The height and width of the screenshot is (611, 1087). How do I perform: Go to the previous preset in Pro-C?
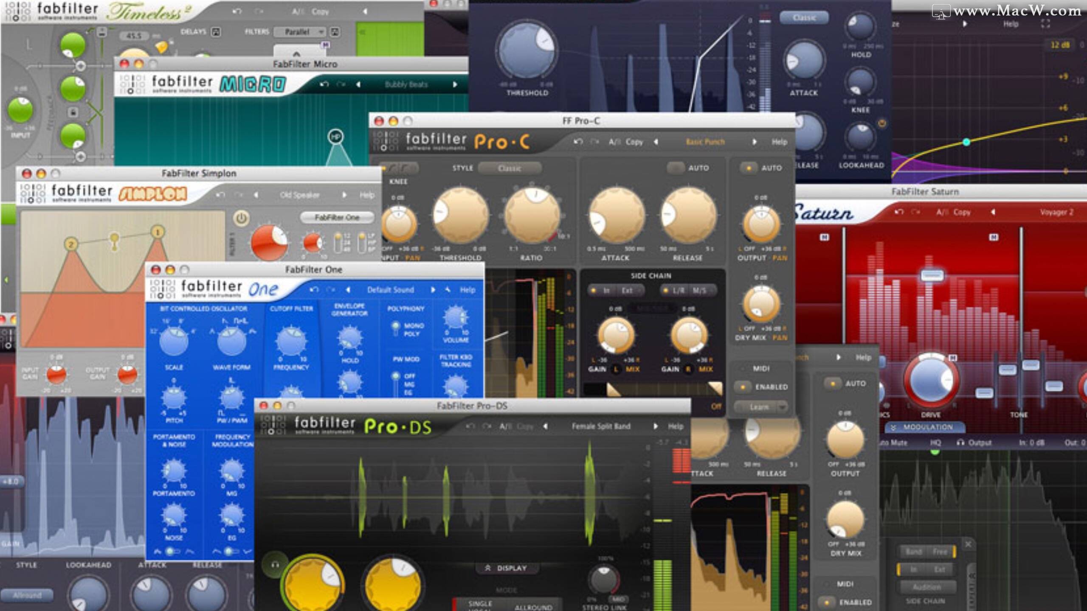656,142
